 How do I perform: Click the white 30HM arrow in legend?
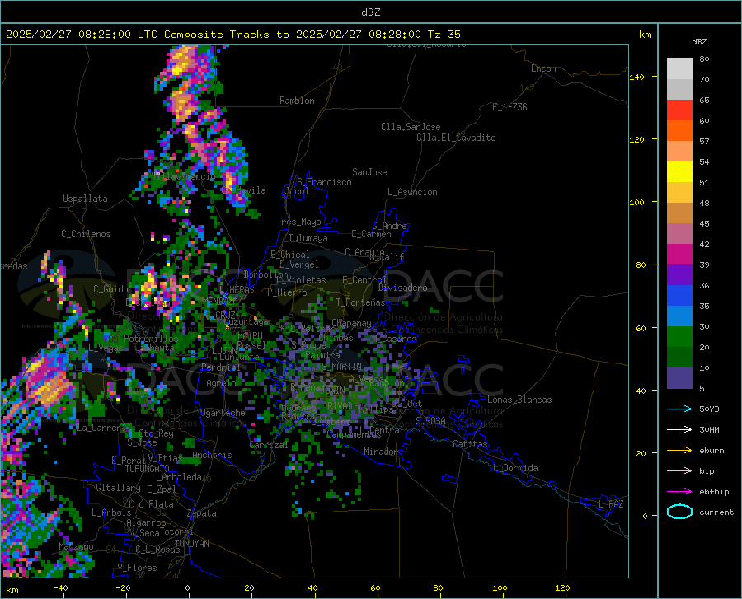pyautogui.click(x=679, y=429)
